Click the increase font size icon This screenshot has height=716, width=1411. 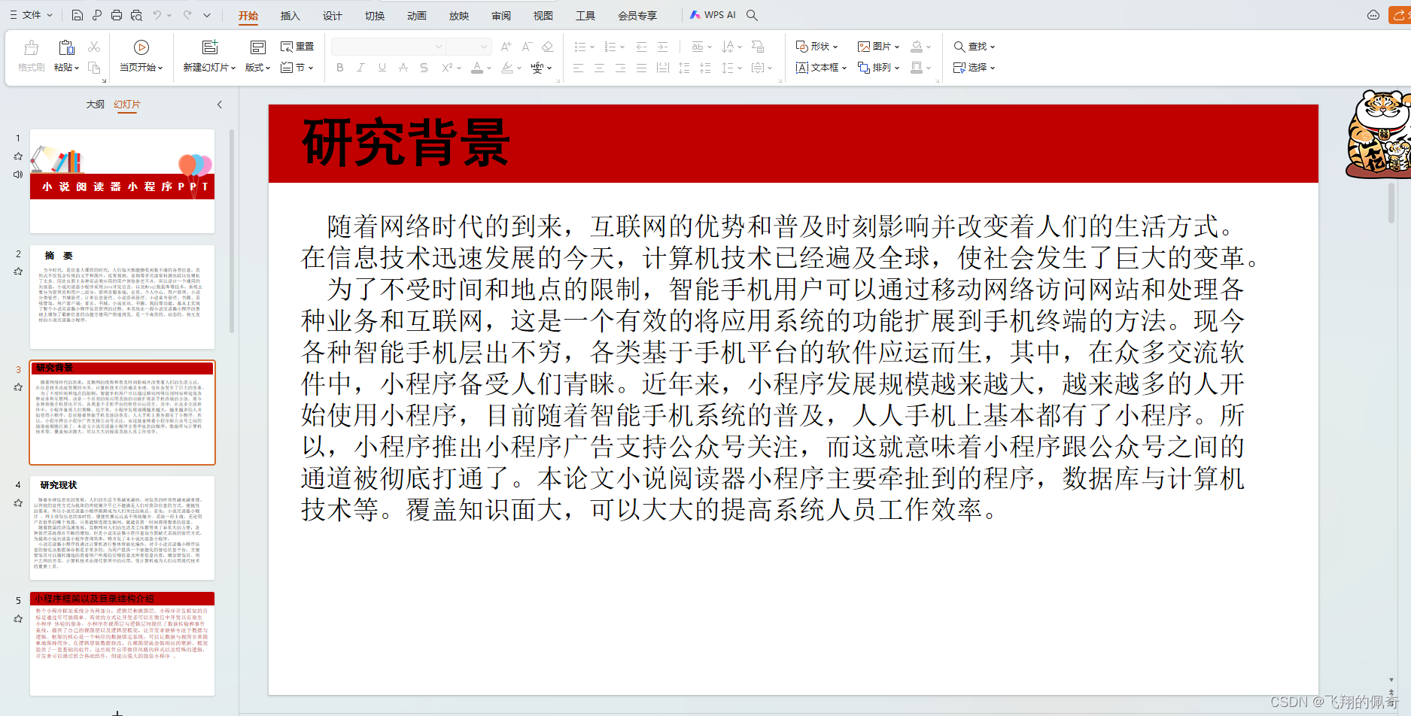(x=506, y=47)
